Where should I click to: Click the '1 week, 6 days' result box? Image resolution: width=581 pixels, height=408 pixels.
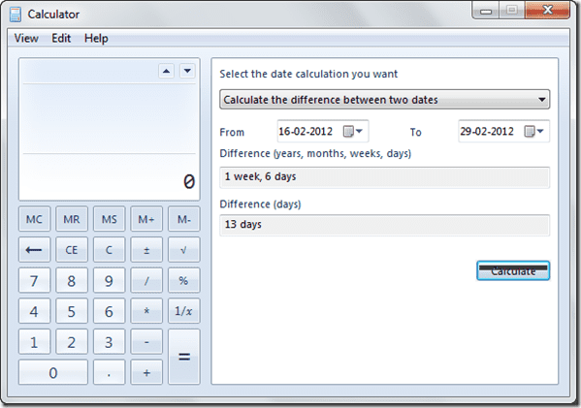click(385, 177)
